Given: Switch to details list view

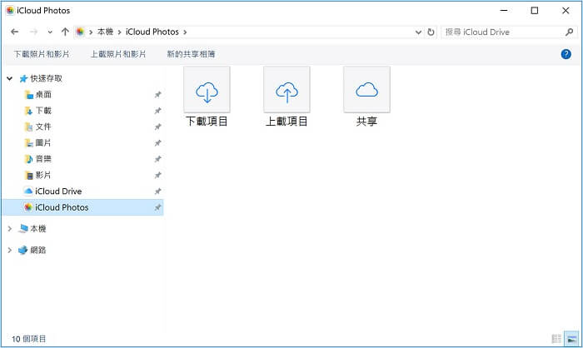Looking at the screenshot, I should click(x=556, y=339).
